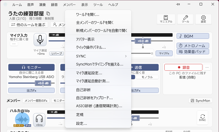The width and height of the screenshot is (219, 132).
Task: Click the 配信 (自動) text
Action: pos(187,77)
